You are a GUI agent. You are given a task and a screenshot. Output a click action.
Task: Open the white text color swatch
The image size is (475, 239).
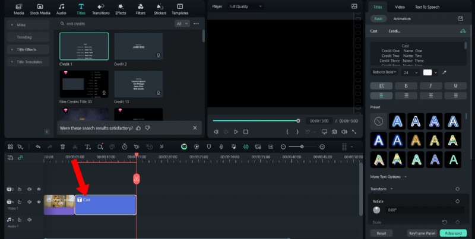(x=427, y=72)
